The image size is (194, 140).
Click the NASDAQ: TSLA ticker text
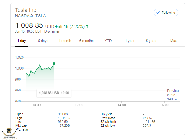31,16
